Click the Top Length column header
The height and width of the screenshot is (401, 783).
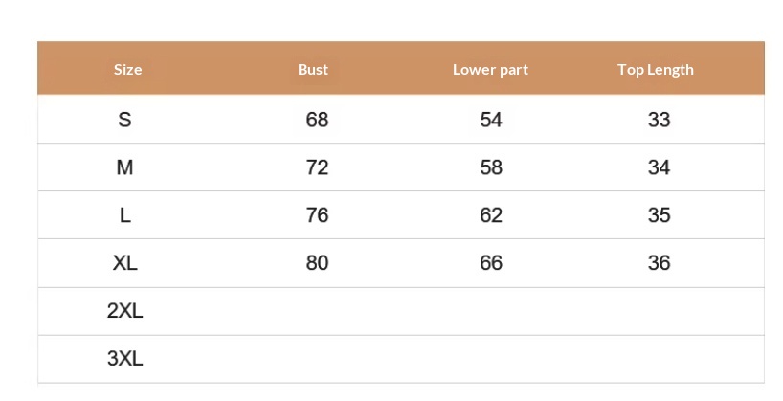tap(656, 69)
